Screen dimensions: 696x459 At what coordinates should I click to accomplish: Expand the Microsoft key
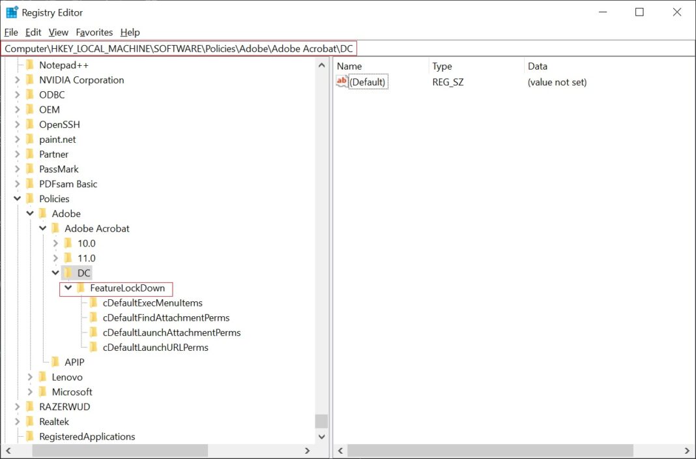click(30, 392)
